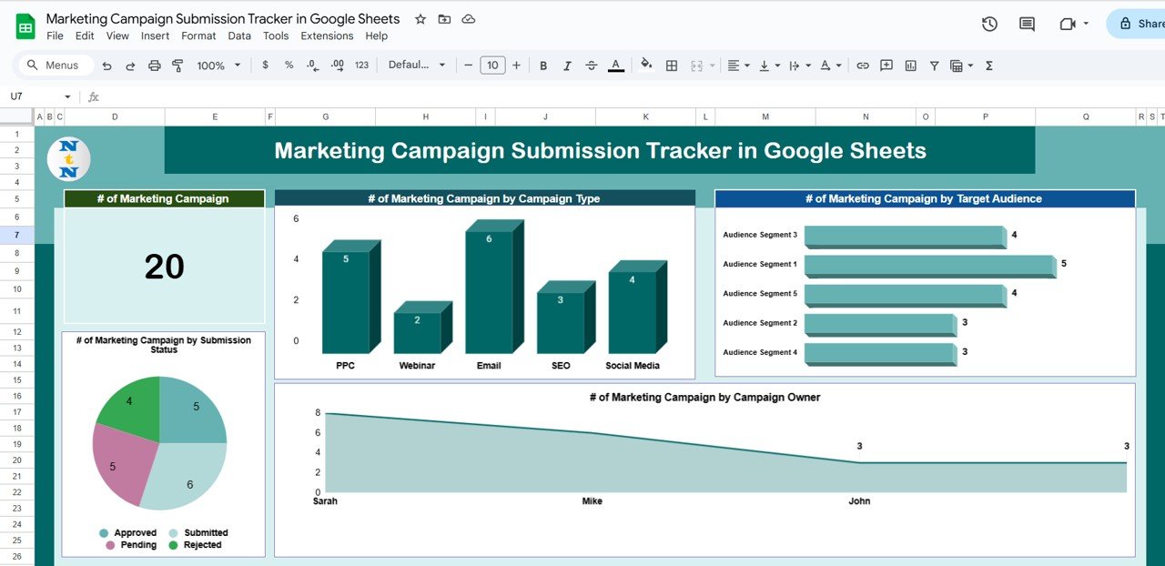
Task: Open the File menu
Action: pyautogui.click(x=55, y=36)
